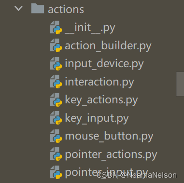Click the key_actions.py Python file icon
Screen dimensions: 184x183
click(x=56, y=100)
